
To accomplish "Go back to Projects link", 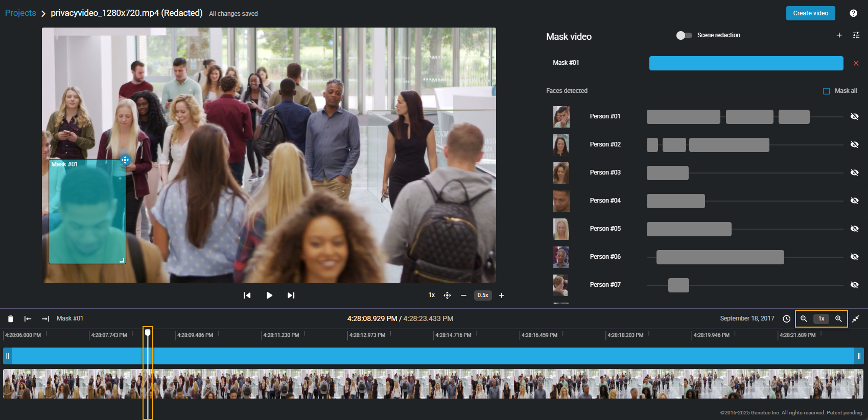I will tap(20, 13).
